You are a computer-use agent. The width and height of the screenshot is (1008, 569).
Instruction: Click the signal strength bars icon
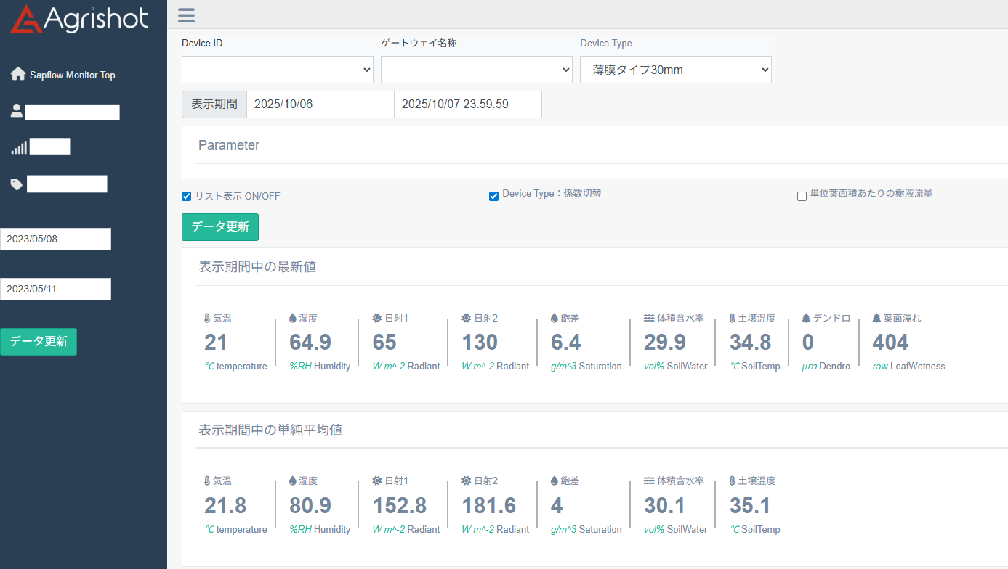pos(18,147)
